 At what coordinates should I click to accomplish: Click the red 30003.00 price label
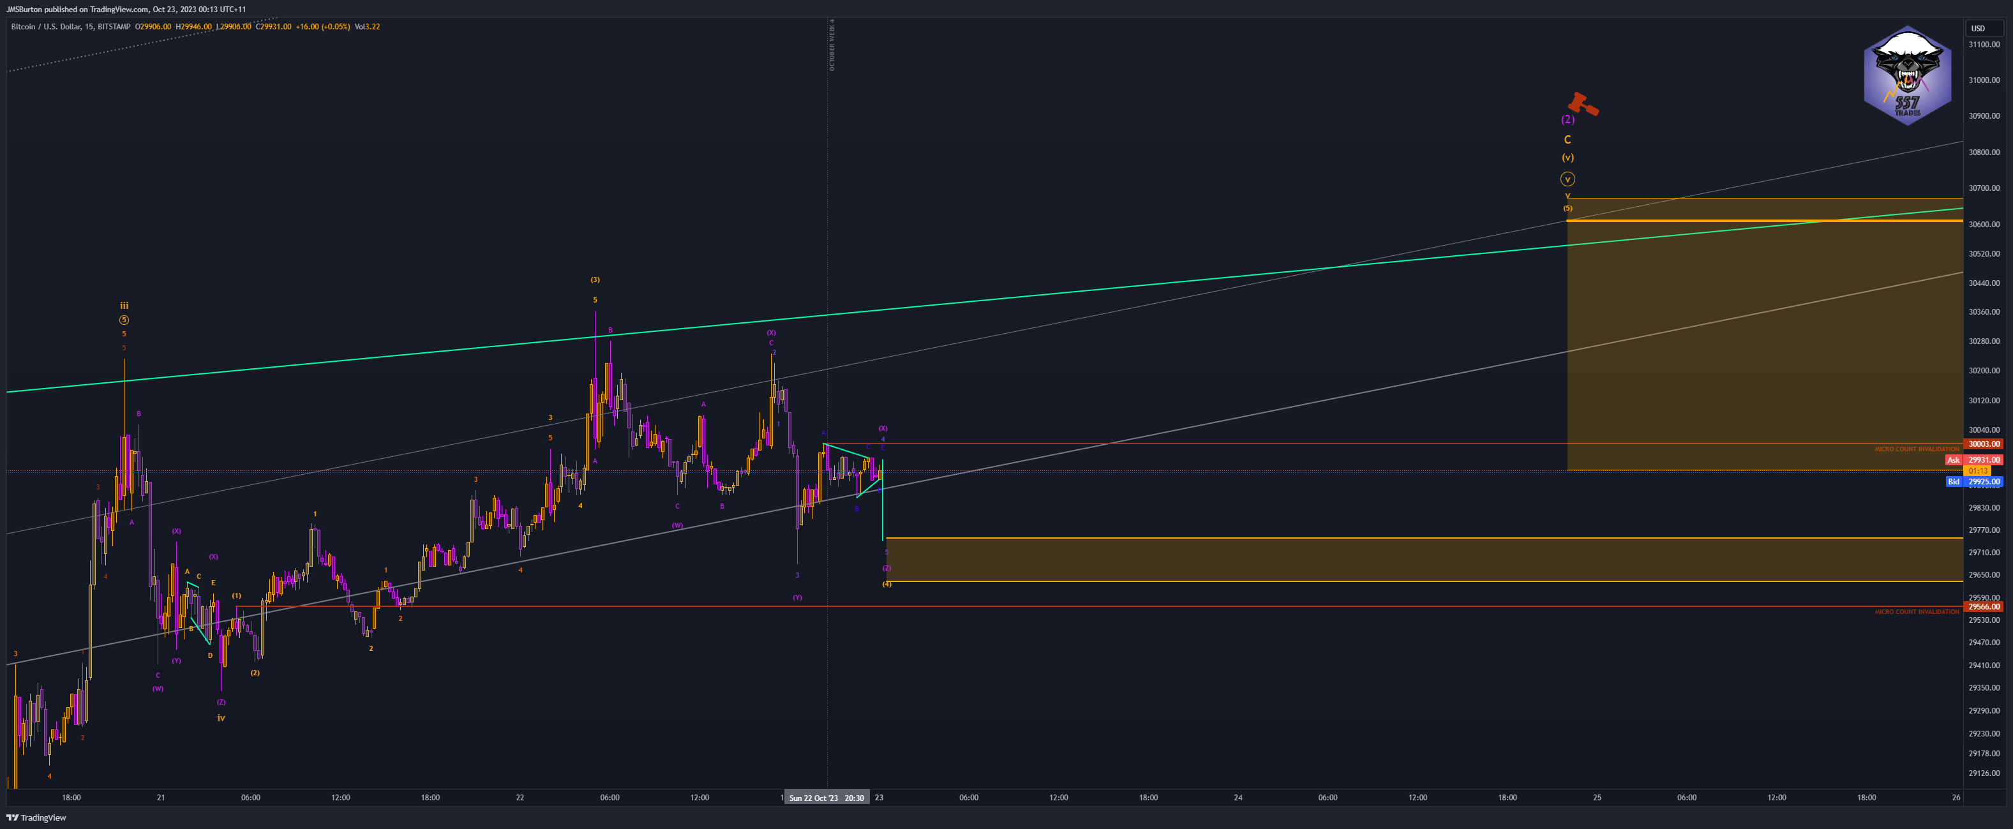[1983, 444]
